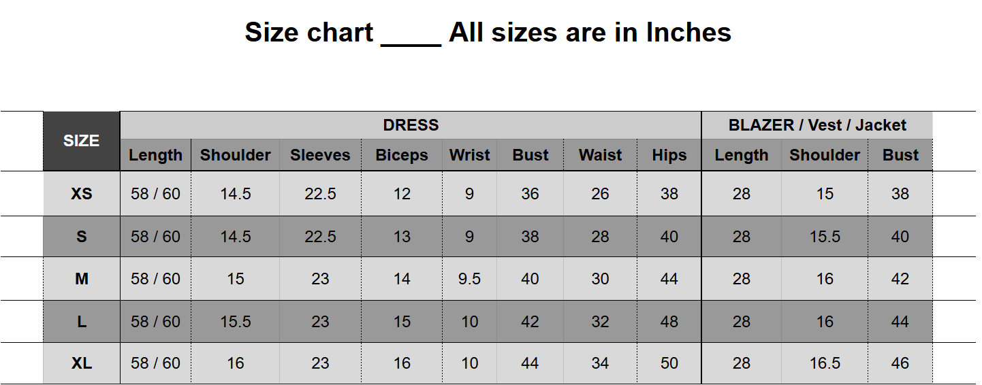
Task: Click the Sleeves column header
Action: [320, 155]
